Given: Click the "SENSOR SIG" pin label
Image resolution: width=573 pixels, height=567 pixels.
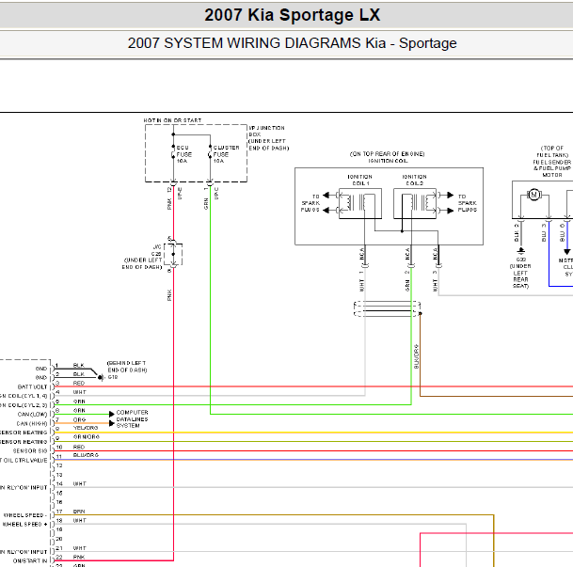Looking at the screenshot, I should tap(30, 451).
